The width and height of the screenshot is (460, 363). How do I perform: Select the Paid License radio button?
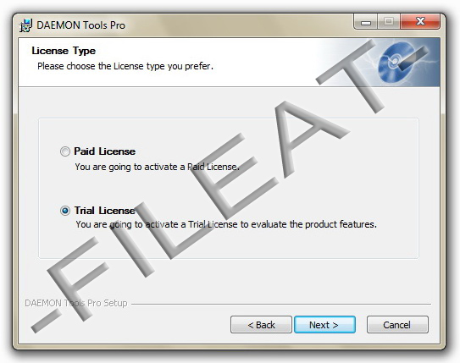coord(65,151)
